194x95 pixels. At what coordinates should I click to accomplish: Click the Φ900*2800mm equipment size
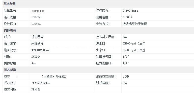40,50
